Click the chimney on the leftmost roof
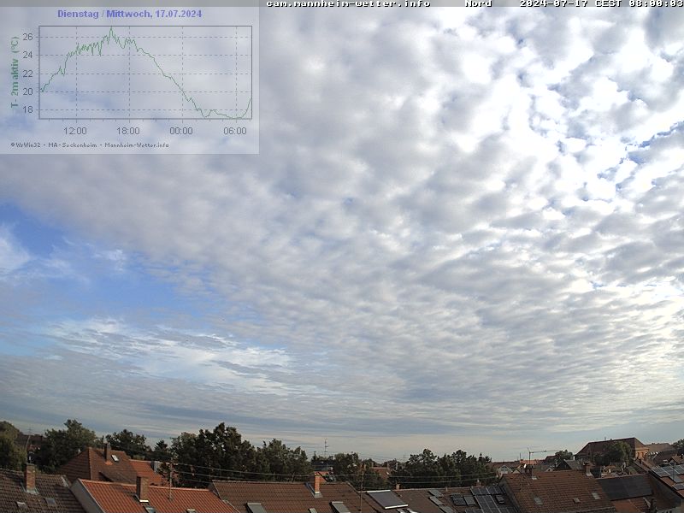 (31, 477)
